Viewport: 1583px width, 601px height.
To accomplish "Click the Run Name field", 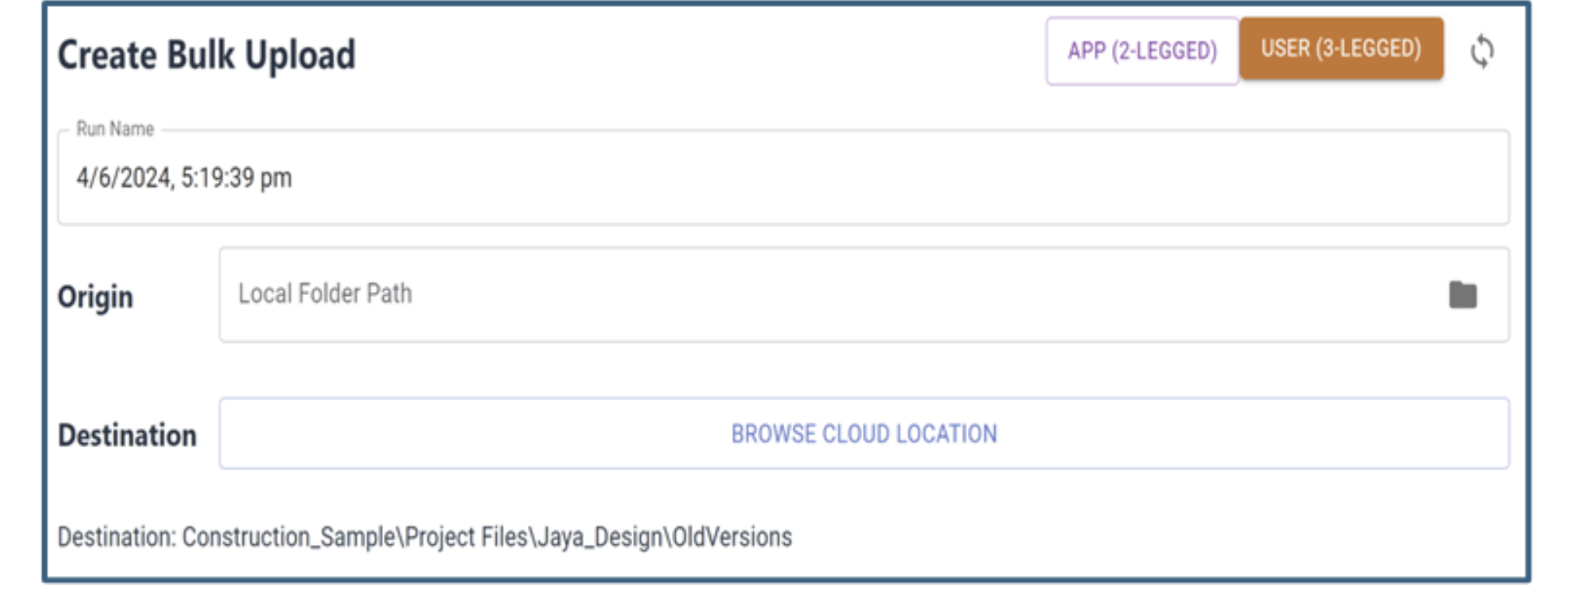I will coord(783,177).
